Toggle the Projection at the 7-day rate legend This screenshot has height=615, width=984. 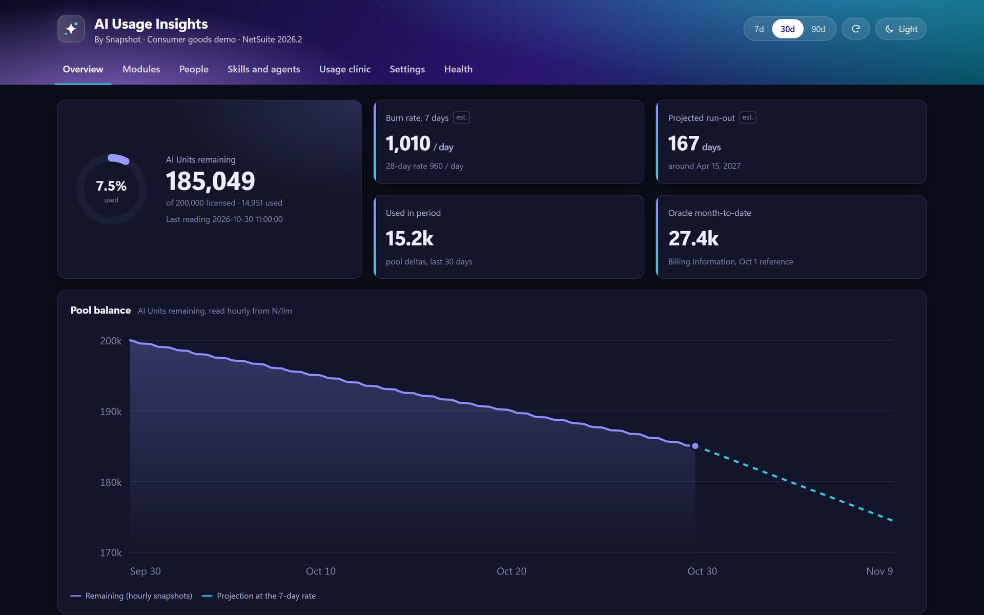(x=259, y=596)
